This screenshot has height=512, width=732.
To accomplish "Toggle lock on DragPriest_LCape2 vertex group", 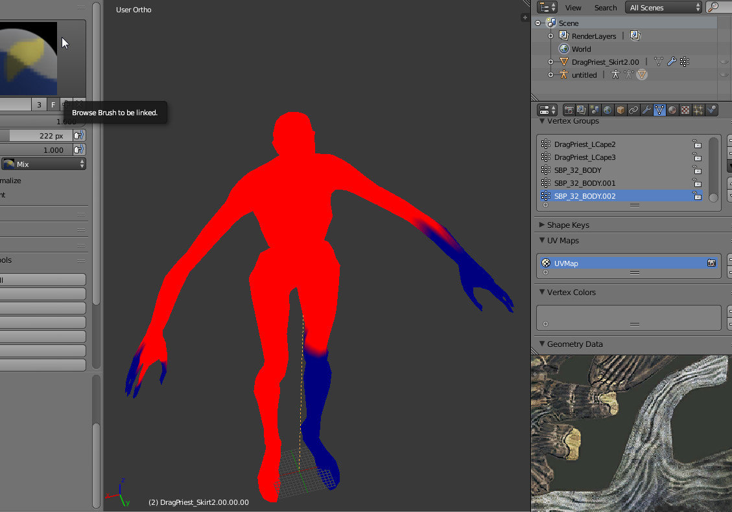I will point(696,144).
